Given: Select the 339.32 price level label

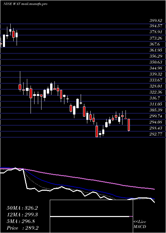Looking at the screenshot, I should [156, 74].
